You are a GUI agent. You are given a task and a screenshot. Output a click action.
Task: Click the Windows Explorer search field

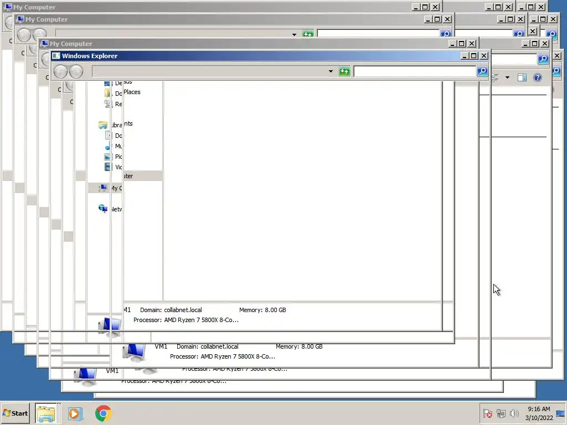[x=415, y=71]
